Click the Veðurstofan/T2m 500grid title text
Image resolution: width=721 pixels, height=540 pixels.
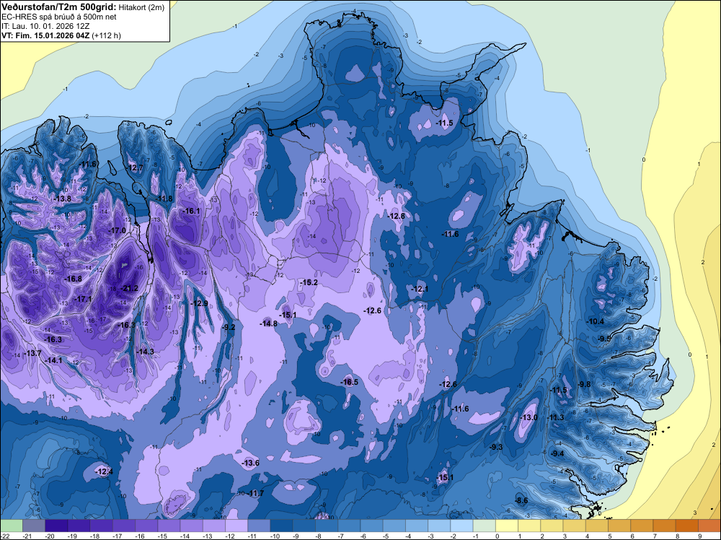(58, 7)
